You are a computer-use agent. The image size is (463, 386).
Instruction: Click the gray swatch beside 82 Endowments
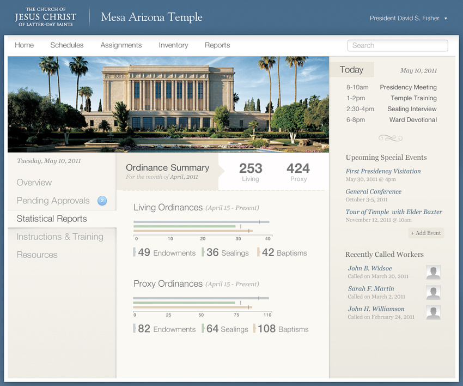point(135,328)
